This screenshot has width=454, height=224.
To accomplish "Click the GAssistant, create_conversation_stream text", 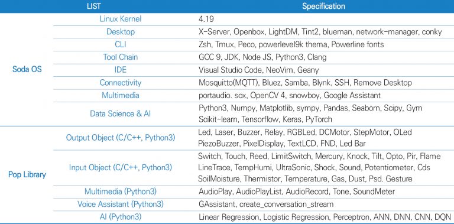I will click(x=266, y=204).
